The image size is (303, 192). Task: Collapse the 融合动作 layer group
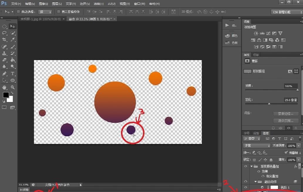(256, 182)
